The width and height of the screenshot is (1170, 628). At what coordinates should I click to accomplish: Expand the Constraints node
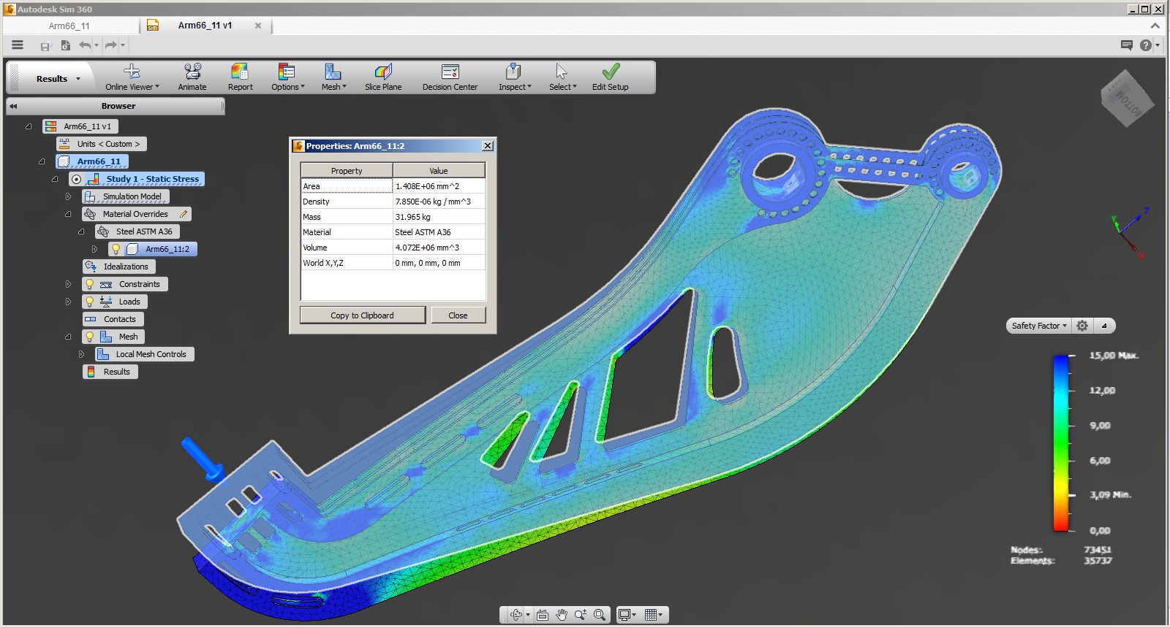tap(68, 284)
